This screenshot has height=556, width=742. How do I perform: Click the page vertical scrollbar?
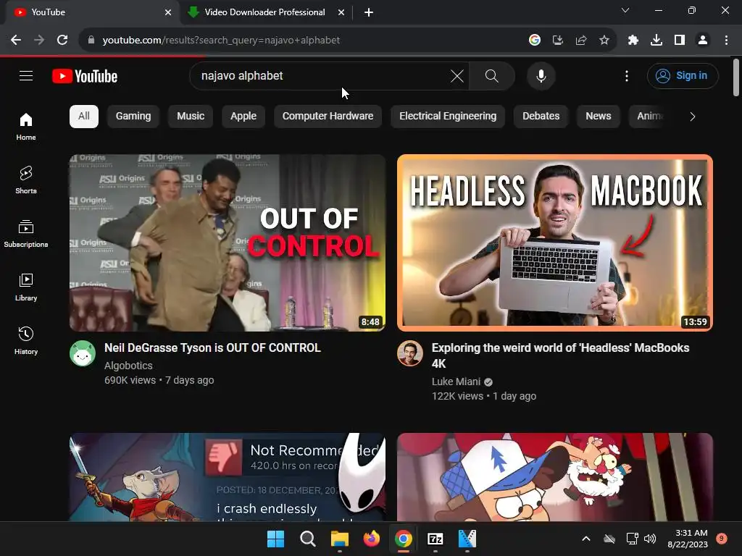(x=736, y=78)
